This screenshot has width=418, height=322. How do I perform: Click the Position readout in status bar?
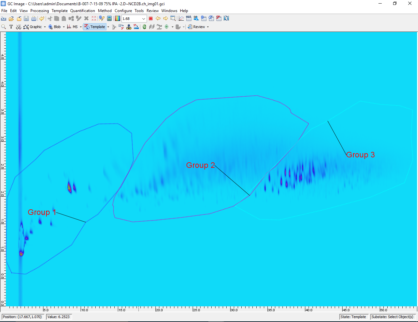coord(23,317)
